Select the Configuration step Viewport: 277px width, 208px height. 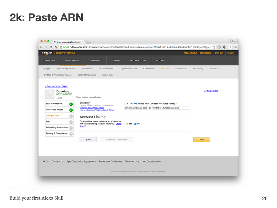pyautogui.click(x=59, y=116)
